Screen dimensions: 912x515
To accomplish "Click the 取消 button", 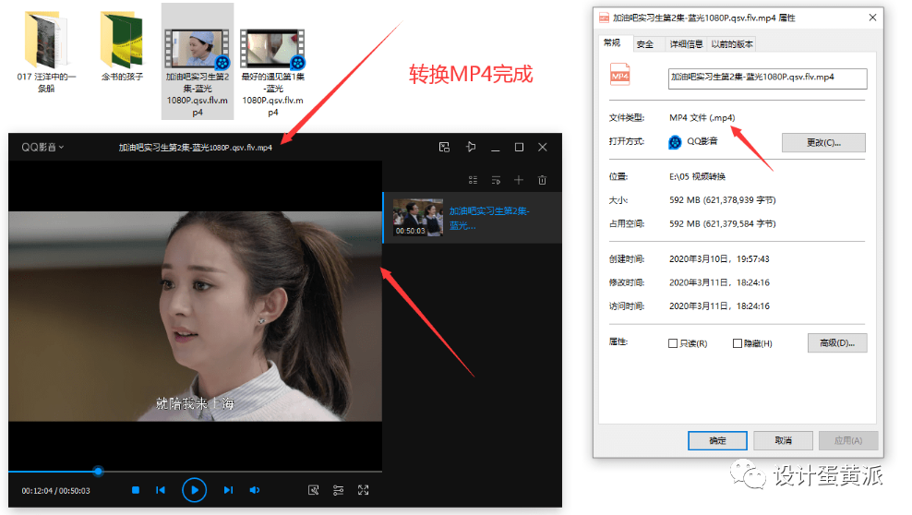I will 784,440.
